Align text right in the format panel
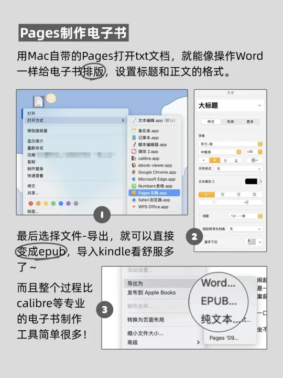The height and width of the screenshot is (378, 283). pyautogui.click(x=238, y=195)
